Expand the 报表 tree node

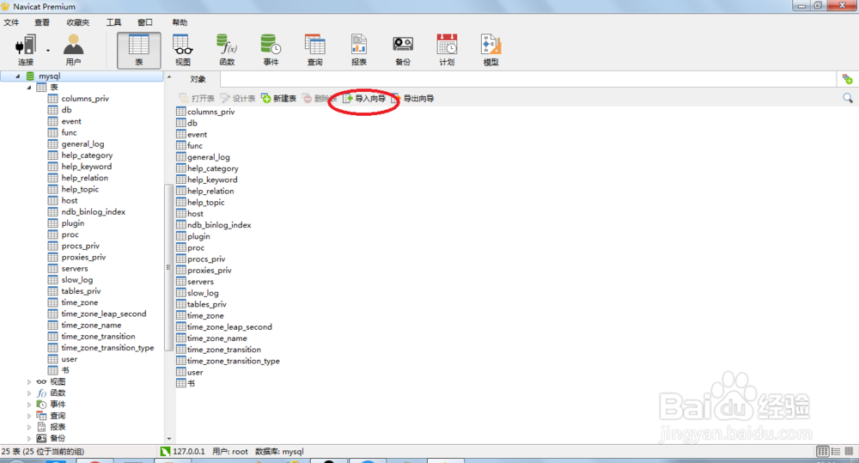(29, 428)
